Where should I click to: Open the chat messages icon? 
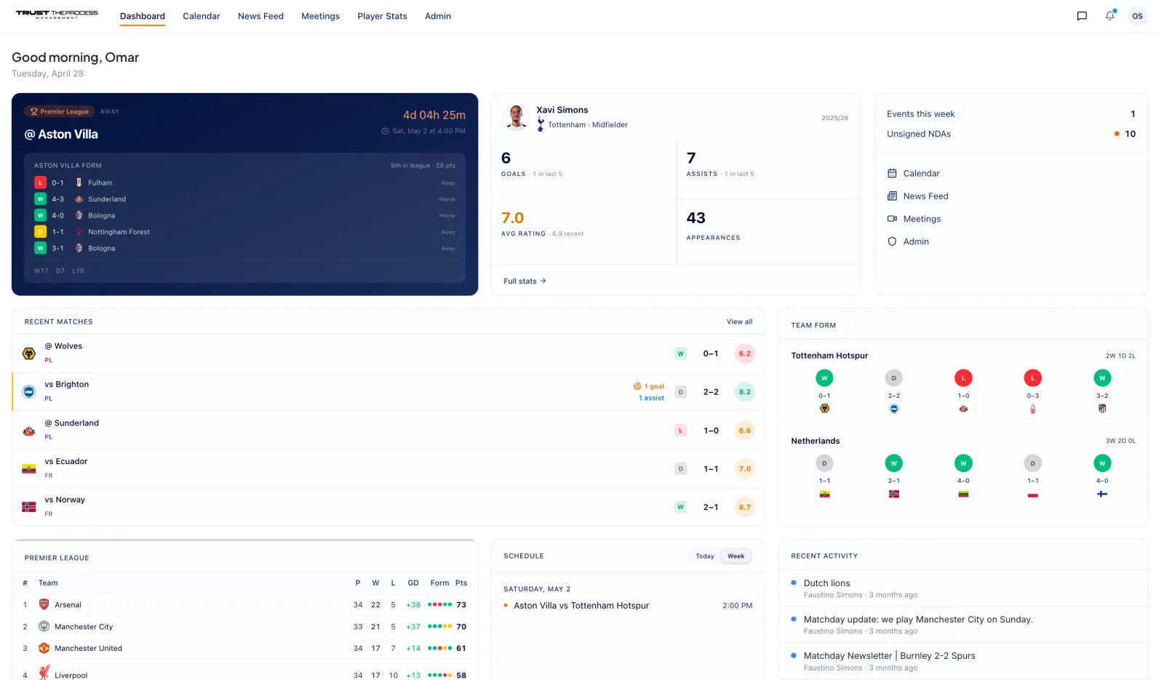pos(1083,15)
